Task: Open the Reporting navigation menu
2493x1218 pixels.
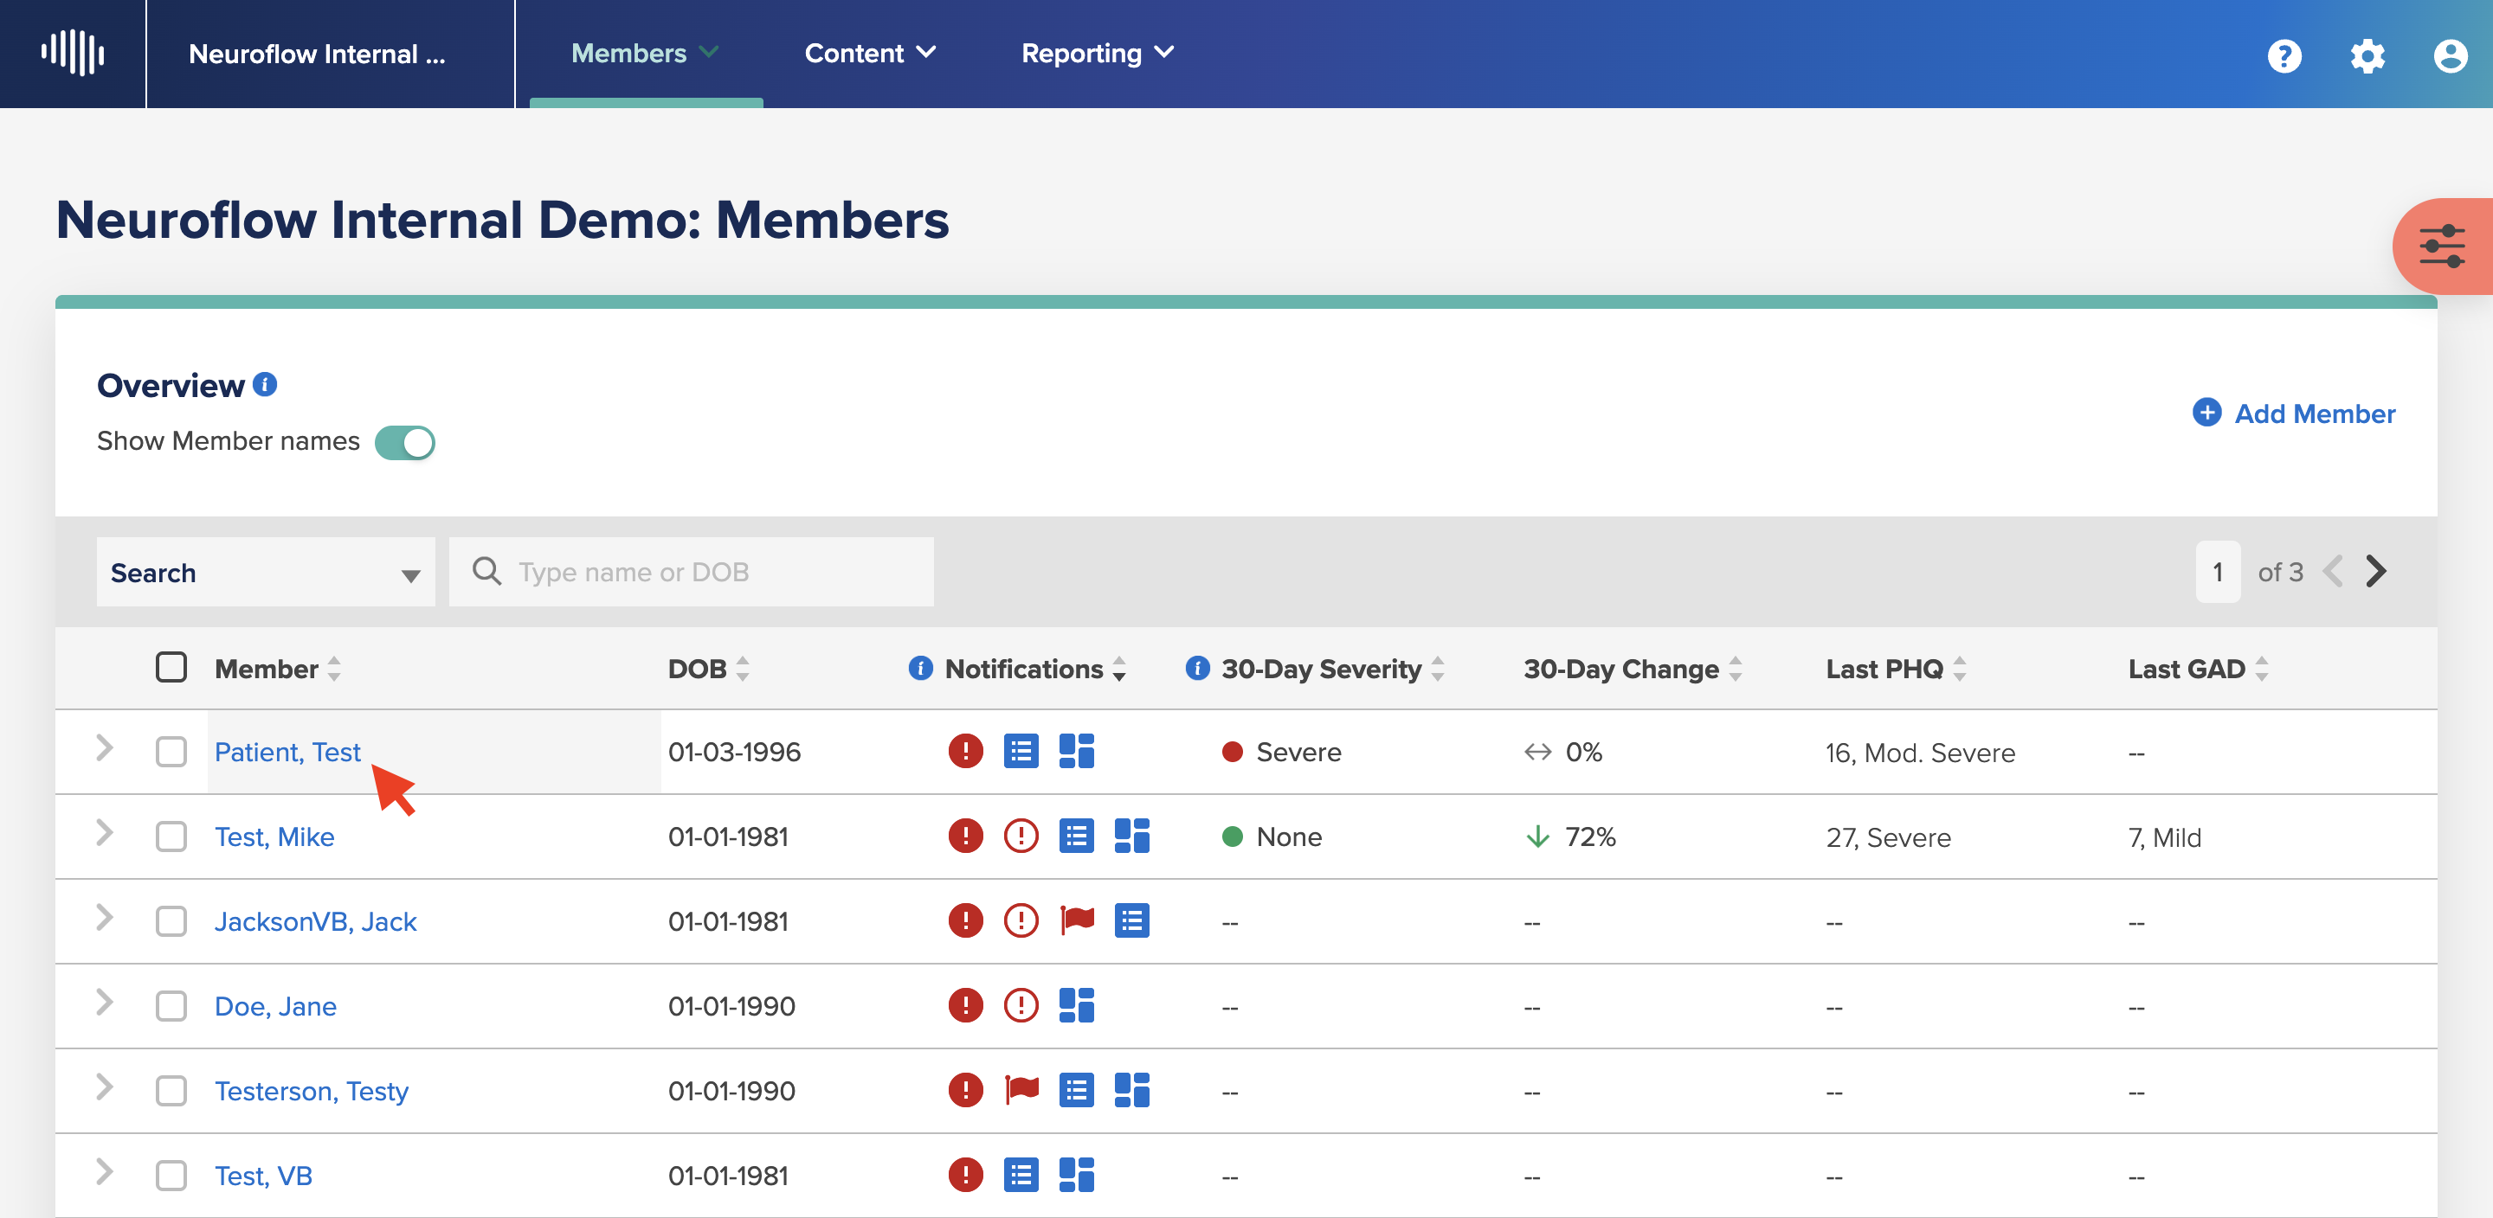Action: 1098,54
